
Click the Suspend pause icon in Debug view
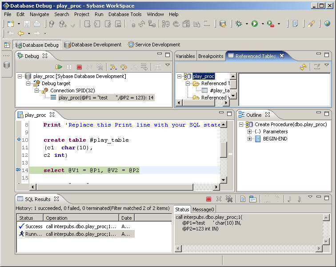pos(69,67)
